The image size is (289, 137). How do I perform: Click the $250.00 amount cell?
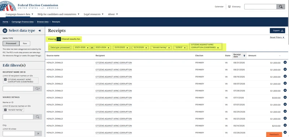[x=276, y=126]
